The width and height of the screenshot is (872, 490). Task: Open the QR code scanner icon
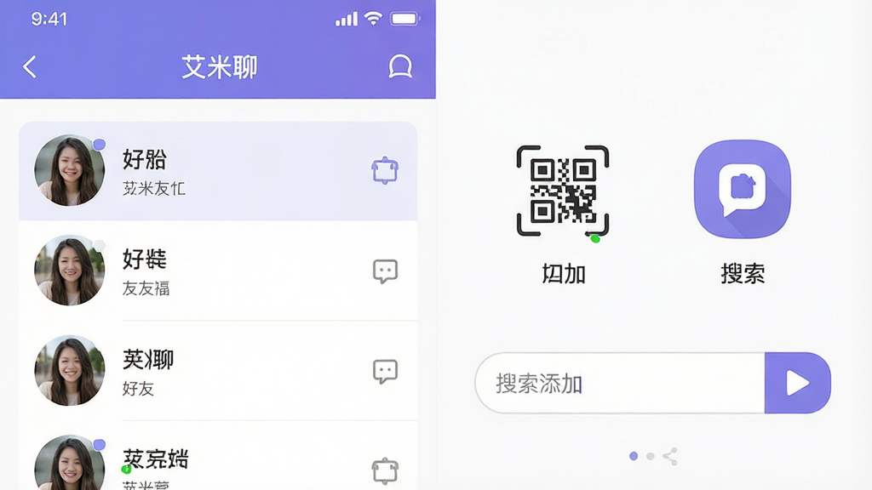click(563, 191)
